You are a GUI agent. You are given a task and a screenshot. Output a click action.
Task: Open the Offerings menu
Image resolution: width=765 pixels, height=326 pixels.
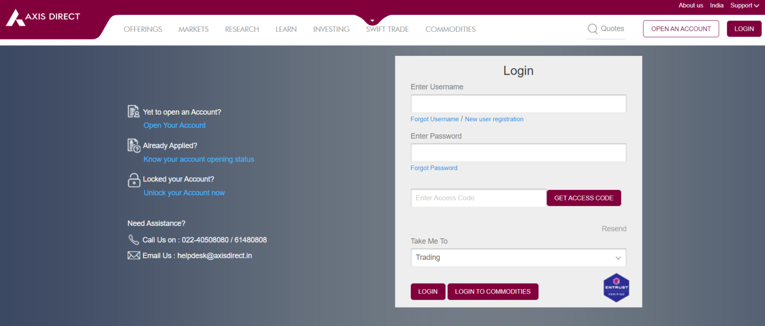(143, 29)
